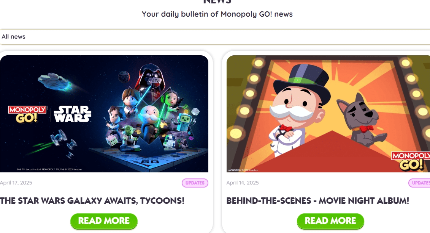Open BEHIND-THE-SCENES - MOVIE NIGHT ALBUM! headline
This screenshot has height=233, width=430.
pyautogui.click(x=317, y=201)
